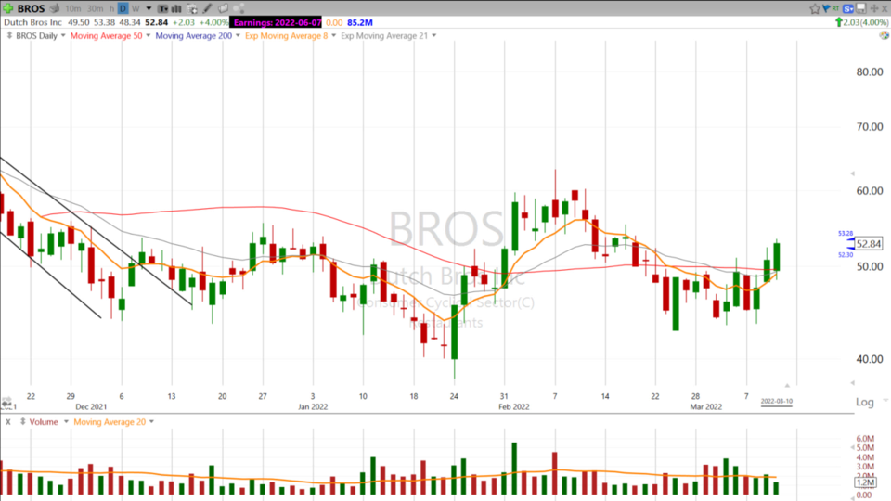Screen dimensions: 891x501
Task: Click the 52.84 current price marker
Action: tap(869, 244)
